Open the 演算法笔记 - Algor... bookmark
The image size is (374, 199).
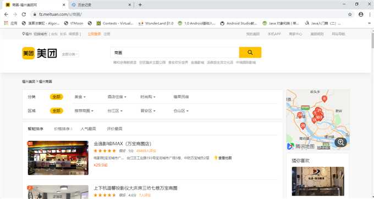point(40,24)
